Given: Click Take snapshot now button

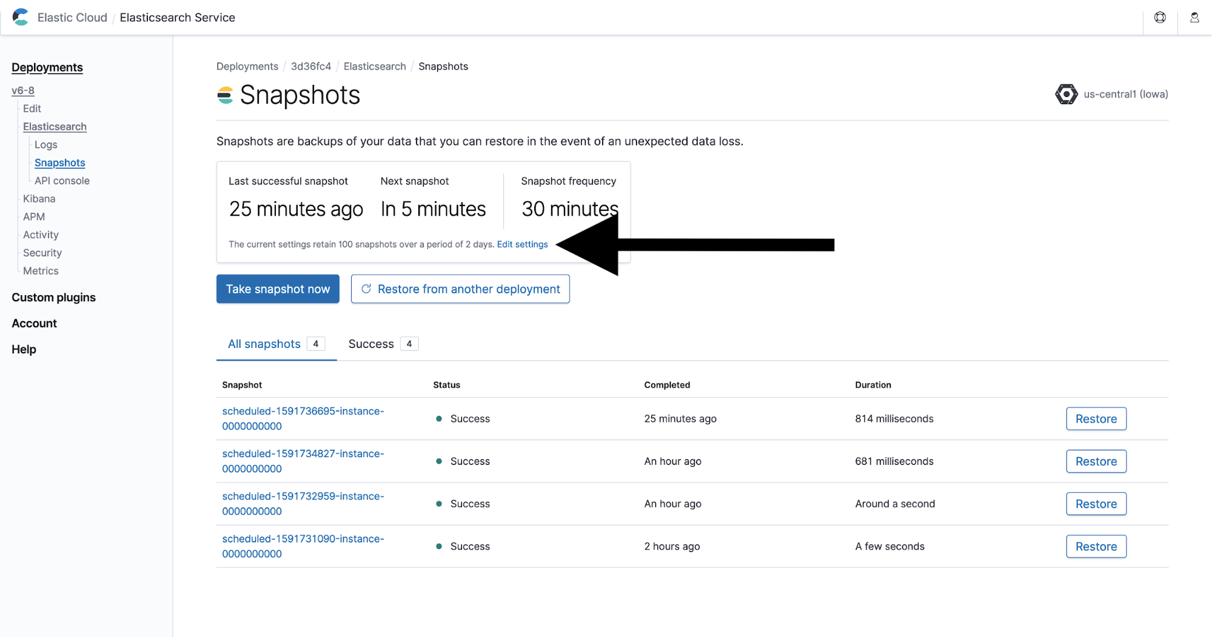Looking at the screenshot, I should pos(278,289).
